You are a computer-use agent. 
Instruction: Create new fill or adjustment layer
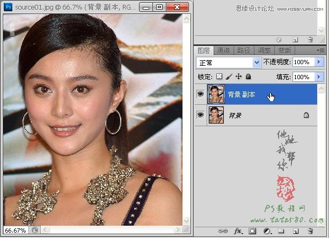click(267, 231)
